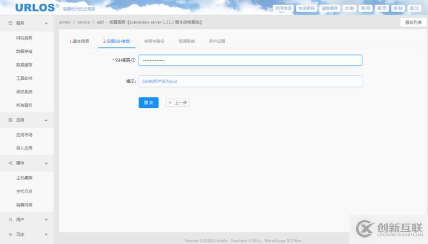Click the 应用 grid icon in sidebar
The width and height of the screenshot is (428, 244).
click(x=11, y=120)
